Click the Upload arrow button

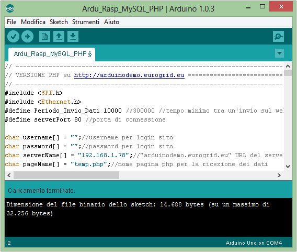pos(28,37)
